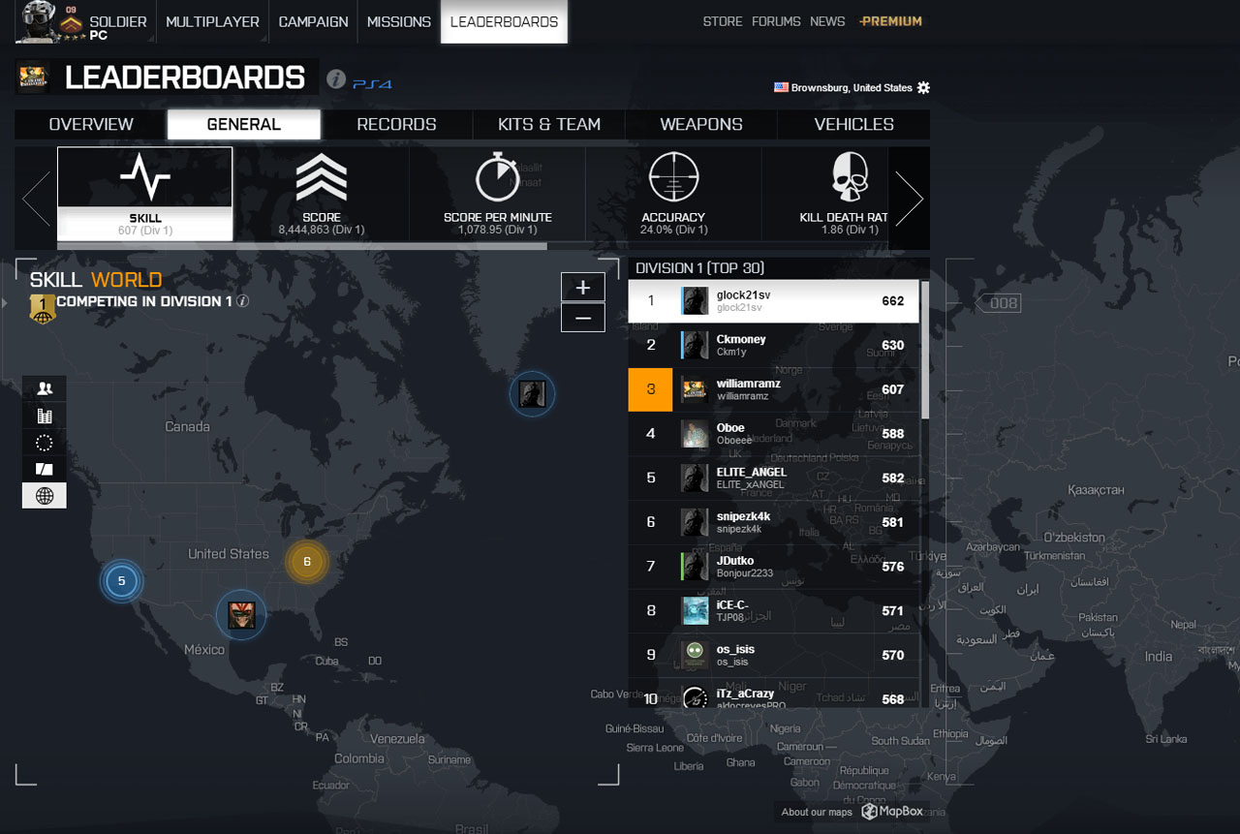Open location settings gear icon
This screenshot has width=1240, height=834.
click(x=923, y=87)
